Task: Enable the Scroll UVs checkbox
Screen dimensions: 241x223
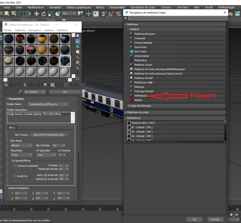Action: coord(15,176)
